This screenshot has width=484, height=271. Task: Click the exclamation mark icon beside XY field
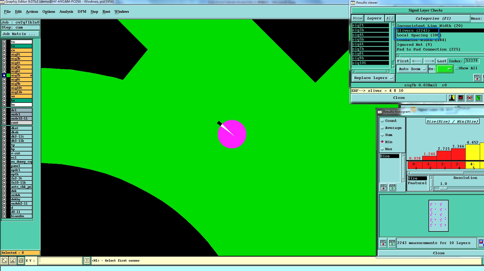point(87,261)
